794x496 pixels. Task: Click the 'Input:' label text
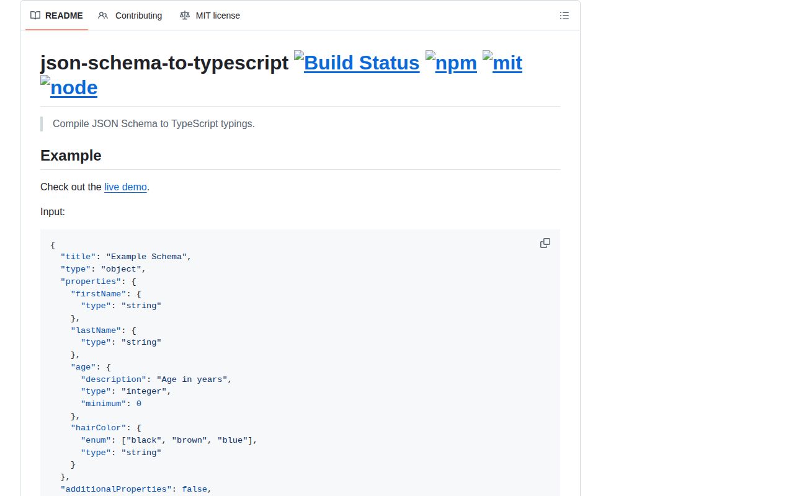point(53,211)
